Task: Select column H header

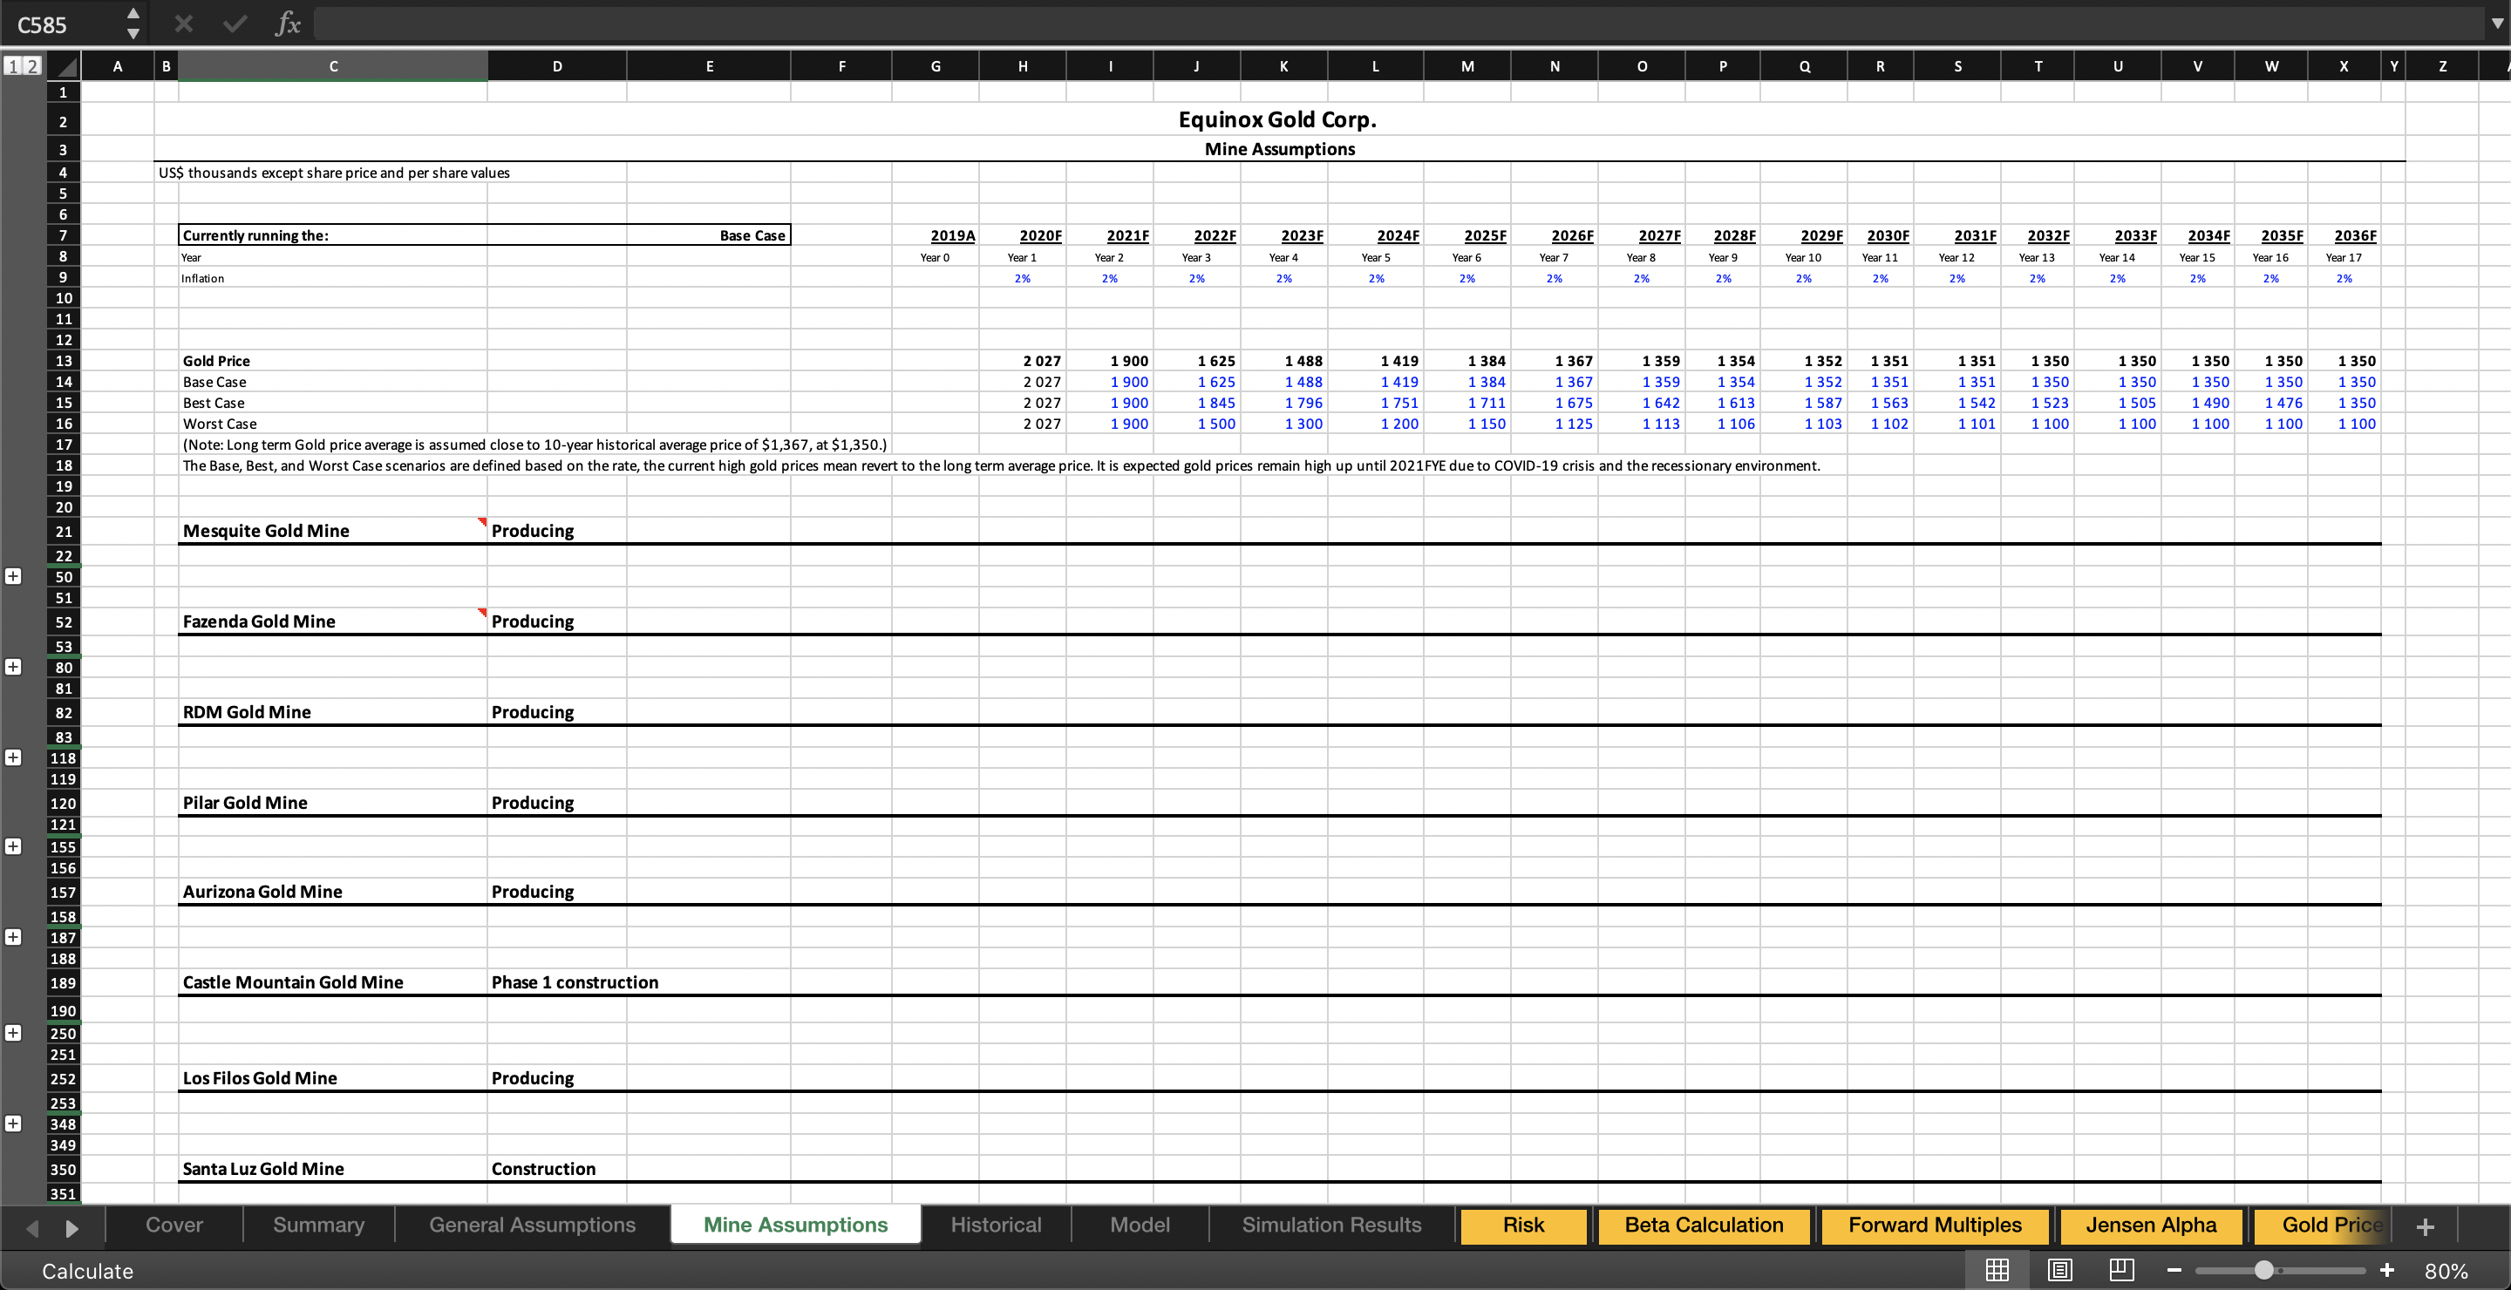Action: [1023, 66]
